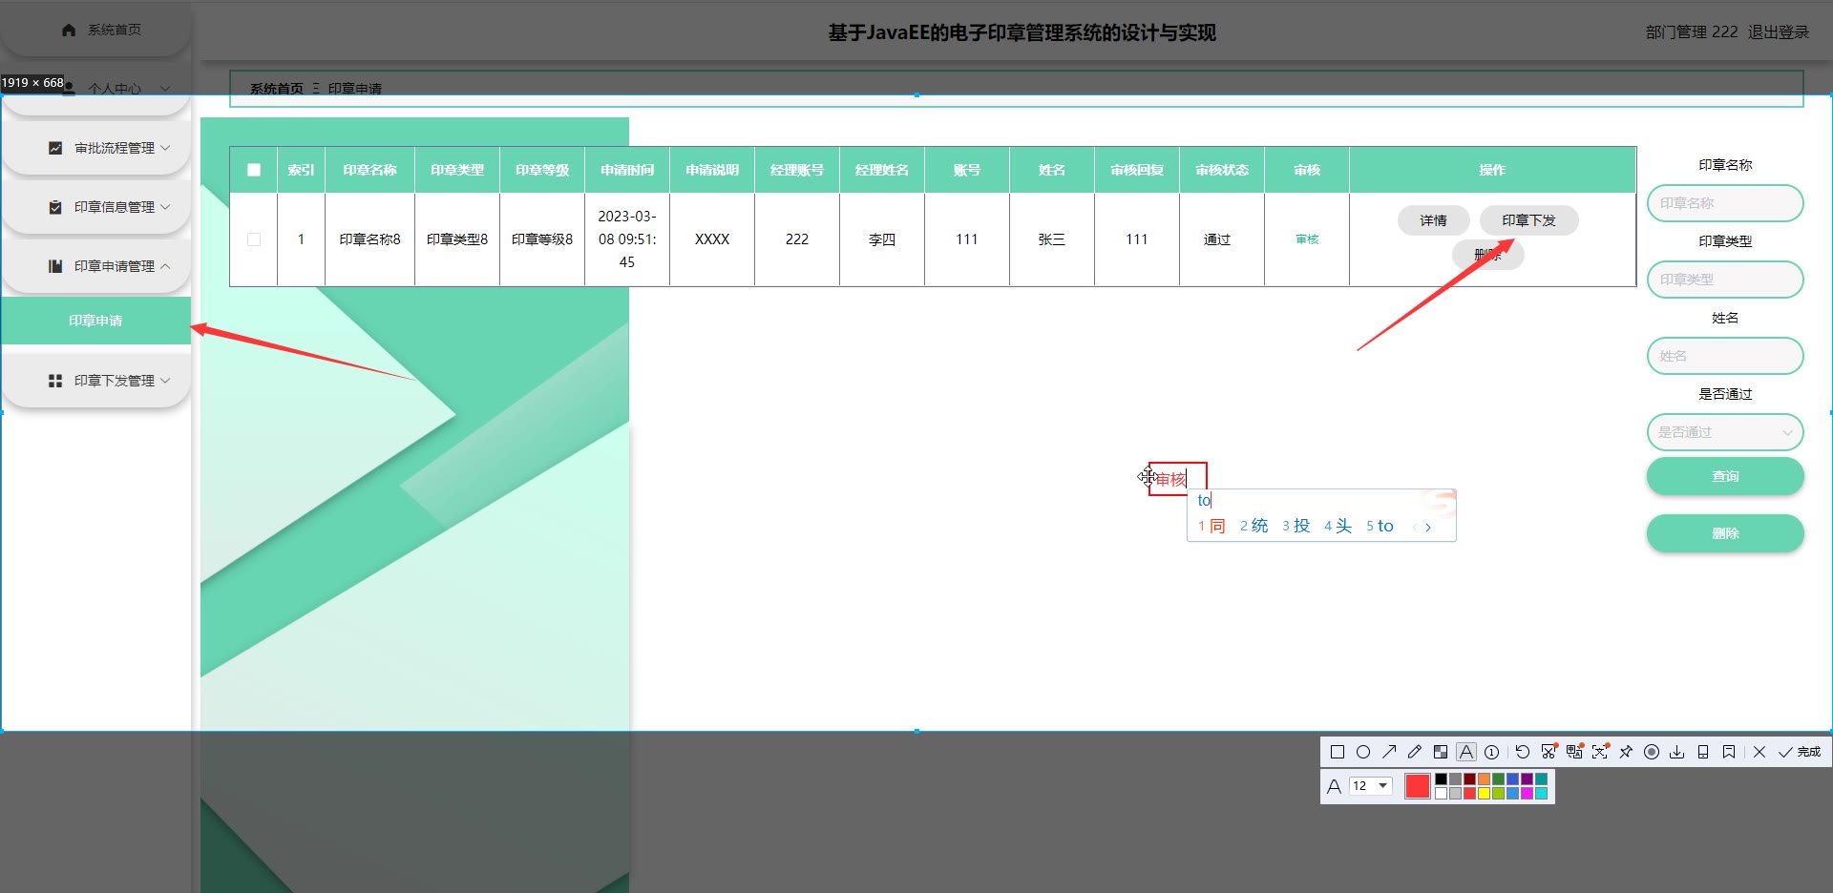This screenshot has height=893, width=1833.
Task: Open the 印章信息管理 menu label
Action: point(115,207)
